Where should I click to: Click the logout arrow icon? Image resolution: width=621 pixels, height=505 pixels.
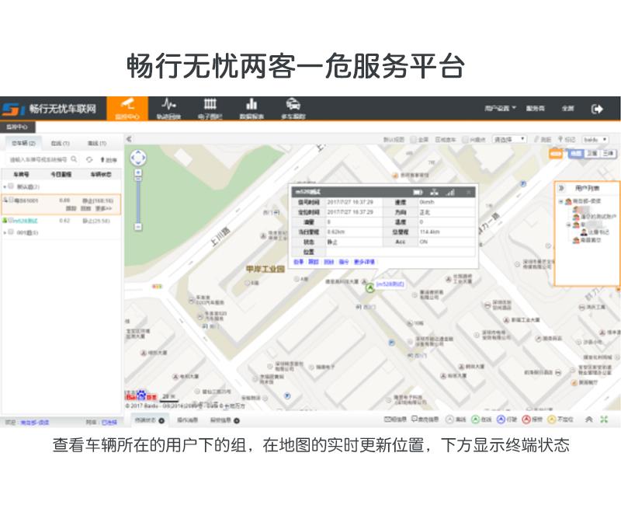(x=597, y=109)
